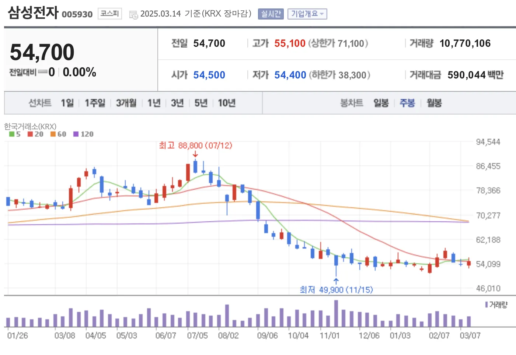Viewport: 516px width, 355px height.
Task: Click the orange 60-period moving average swatch
Action: click(53, 134)
